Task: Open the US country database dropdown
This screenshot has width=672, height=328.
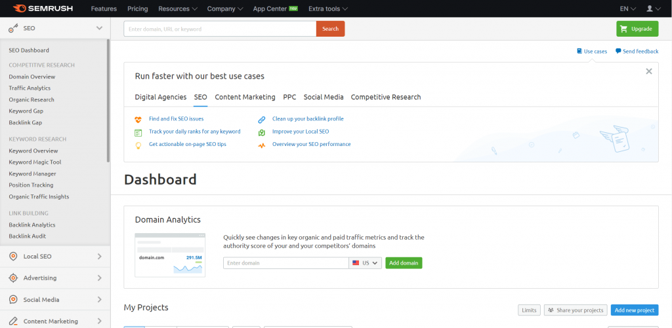Action: coord(365,263)
